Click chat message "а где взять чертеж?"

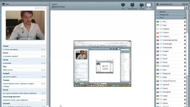(x=10, y=56)
